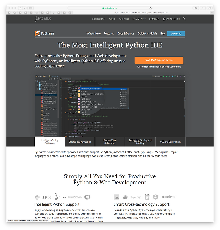Open the COMPANY menu item
This screenshot has height=230, width=220.
tap(154, 19)
